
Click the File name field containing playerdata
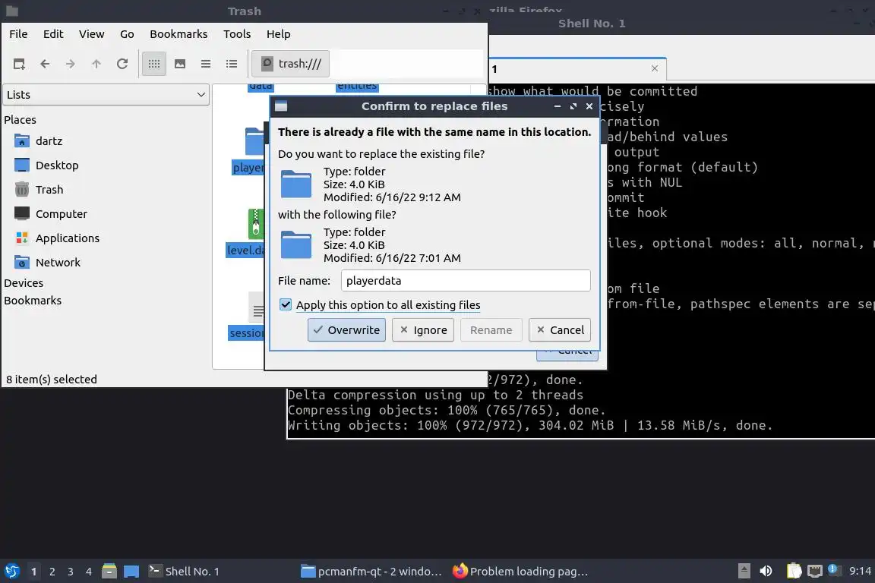pos(466,281)
